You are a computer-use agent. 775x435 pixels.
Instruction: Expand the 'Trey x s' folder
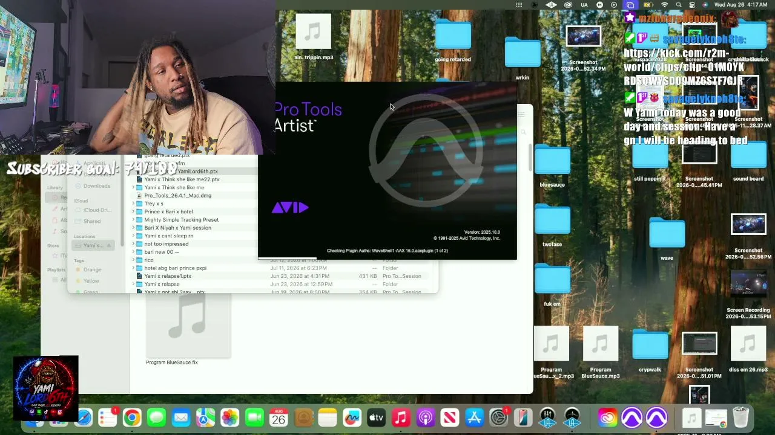click(133, 204)
